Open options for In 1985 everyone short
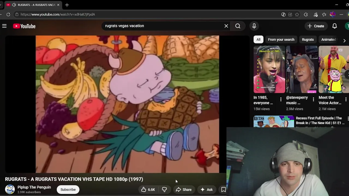This screenshot has height=196, width=349. click(x=281, y=99)
